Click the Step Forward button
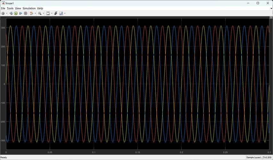The width and height of the screenshot is (273, 160). [x=21, y=13]
